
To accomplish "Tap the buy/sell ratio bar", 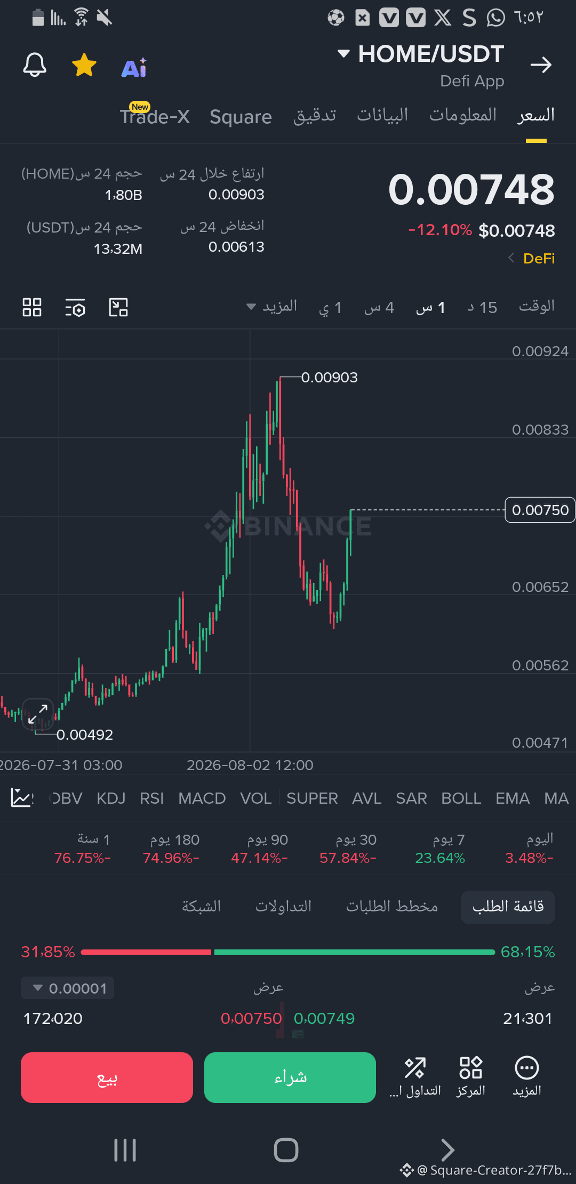I will click(x=288, y=952).
